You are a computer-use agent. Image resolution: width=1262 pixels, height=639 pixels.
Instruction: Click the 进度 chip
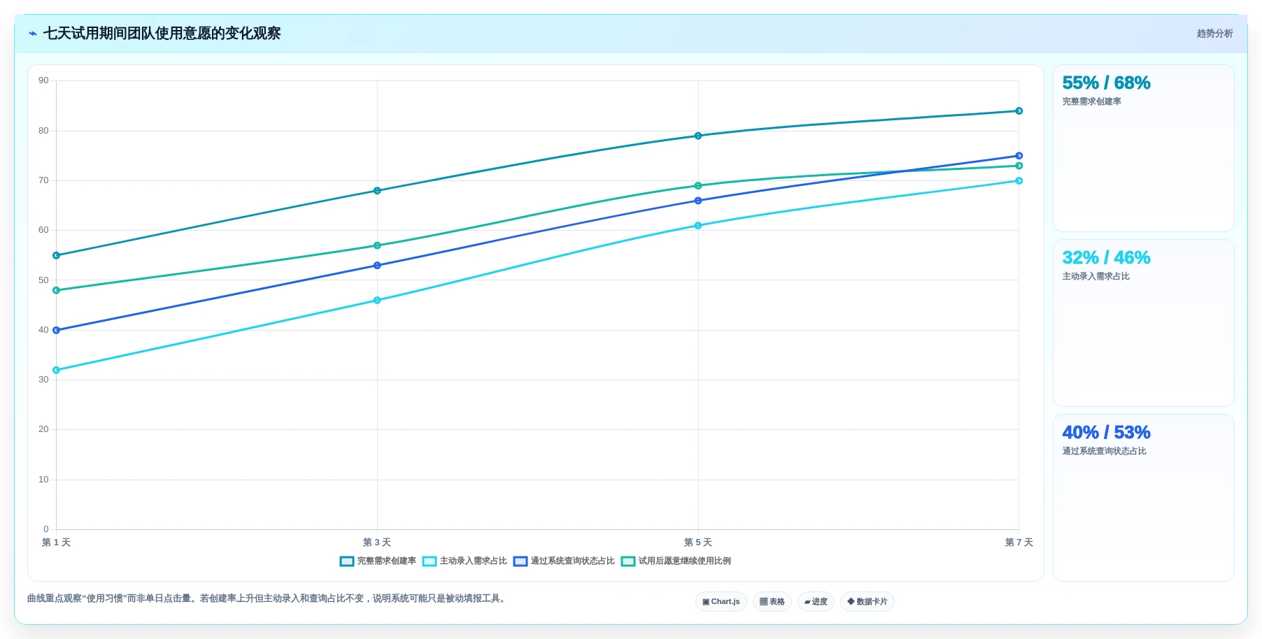(x=816, y=601)
